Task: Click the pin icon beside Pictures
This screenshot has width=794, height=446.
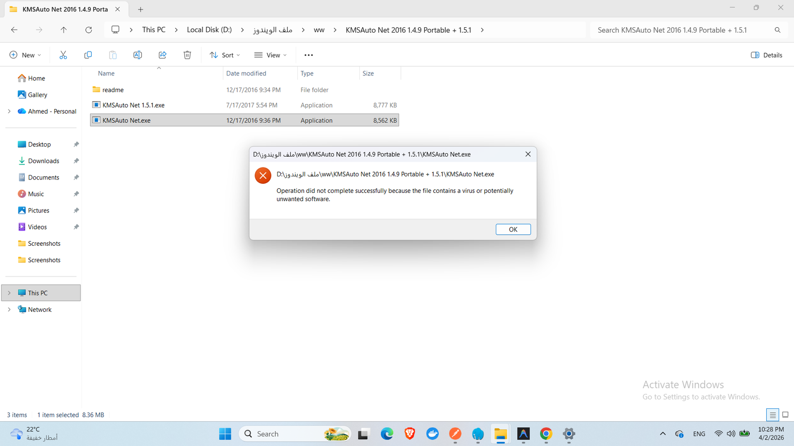Action: coord(76,211)
